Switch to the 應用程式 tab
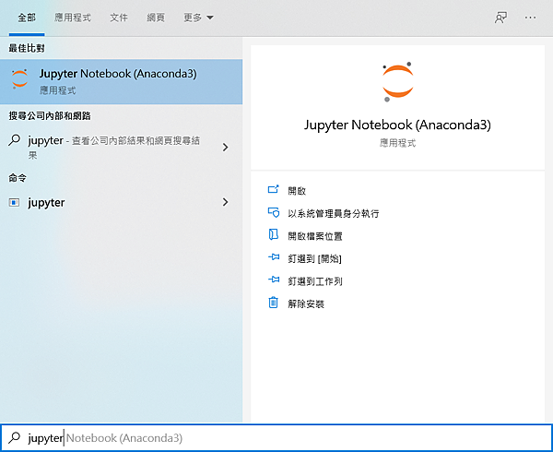553x452 pixels. [72, 18]
